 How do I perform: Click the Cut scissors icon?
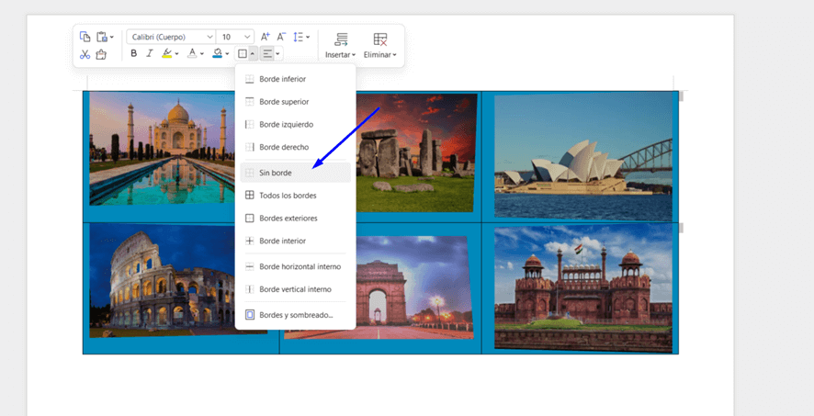(85, 54)
